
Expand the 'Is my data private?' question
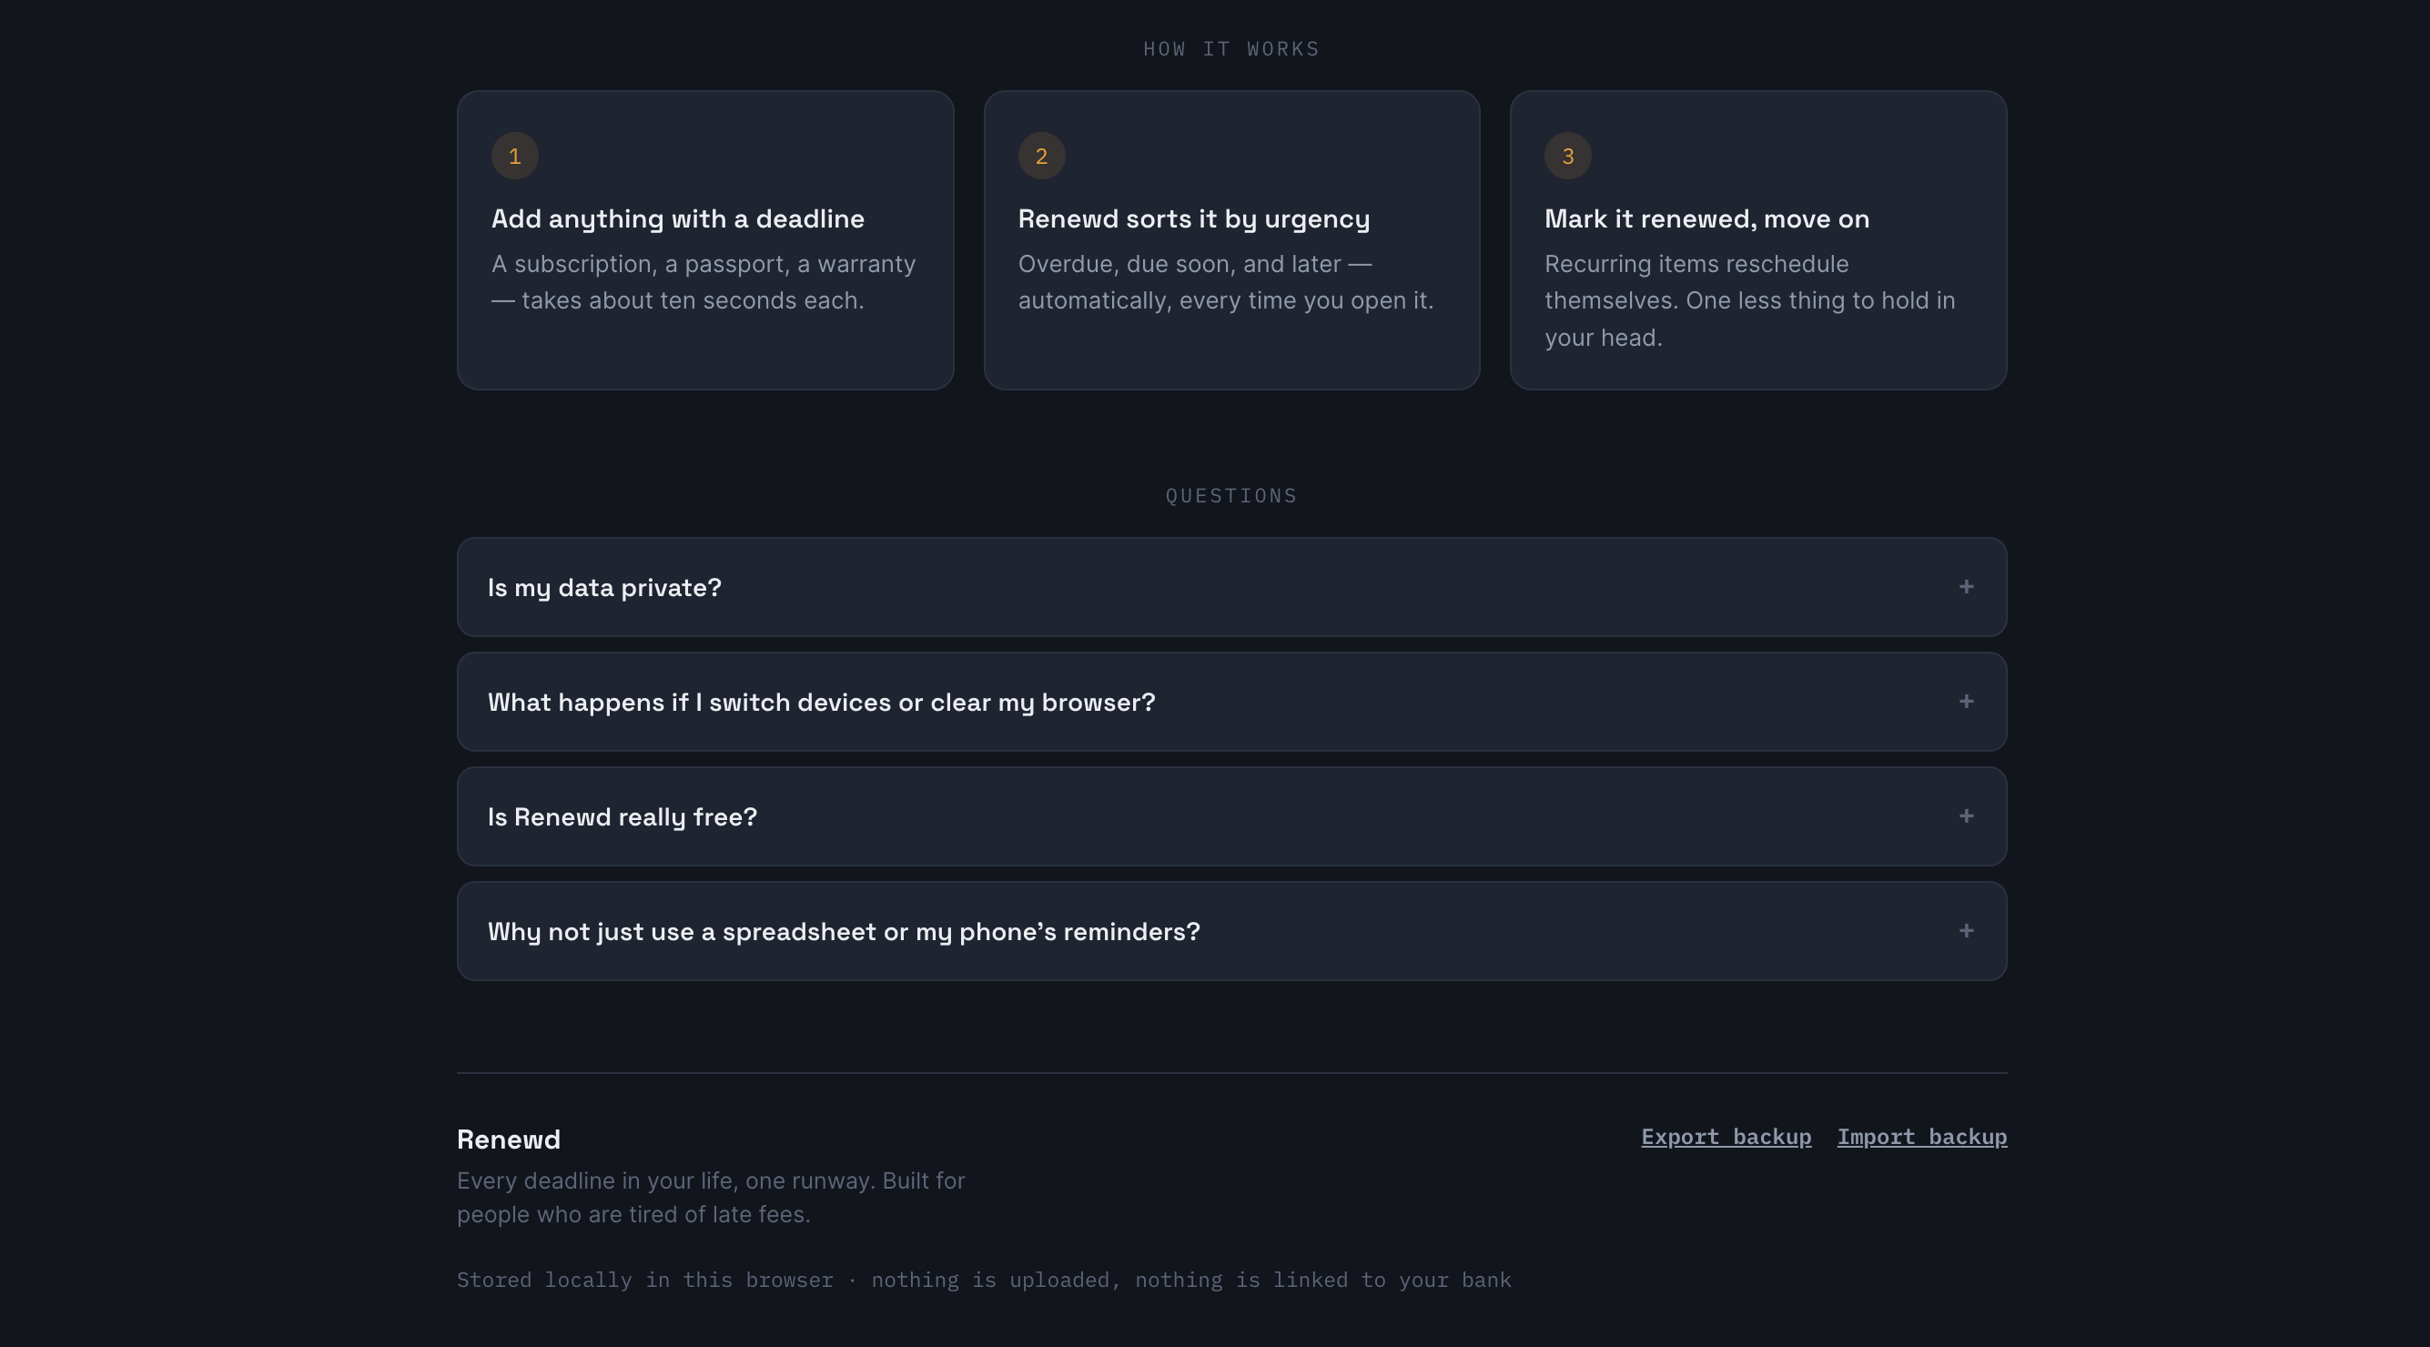tap(1231, 587)
